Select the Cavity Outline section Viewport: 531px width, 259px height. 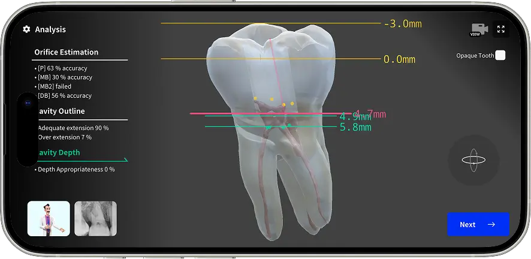[x=61, y=112]
